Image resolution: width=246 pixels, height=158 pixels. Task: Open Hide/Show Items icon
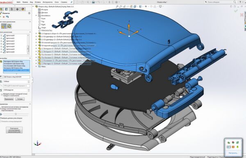[x=146, y=7]
